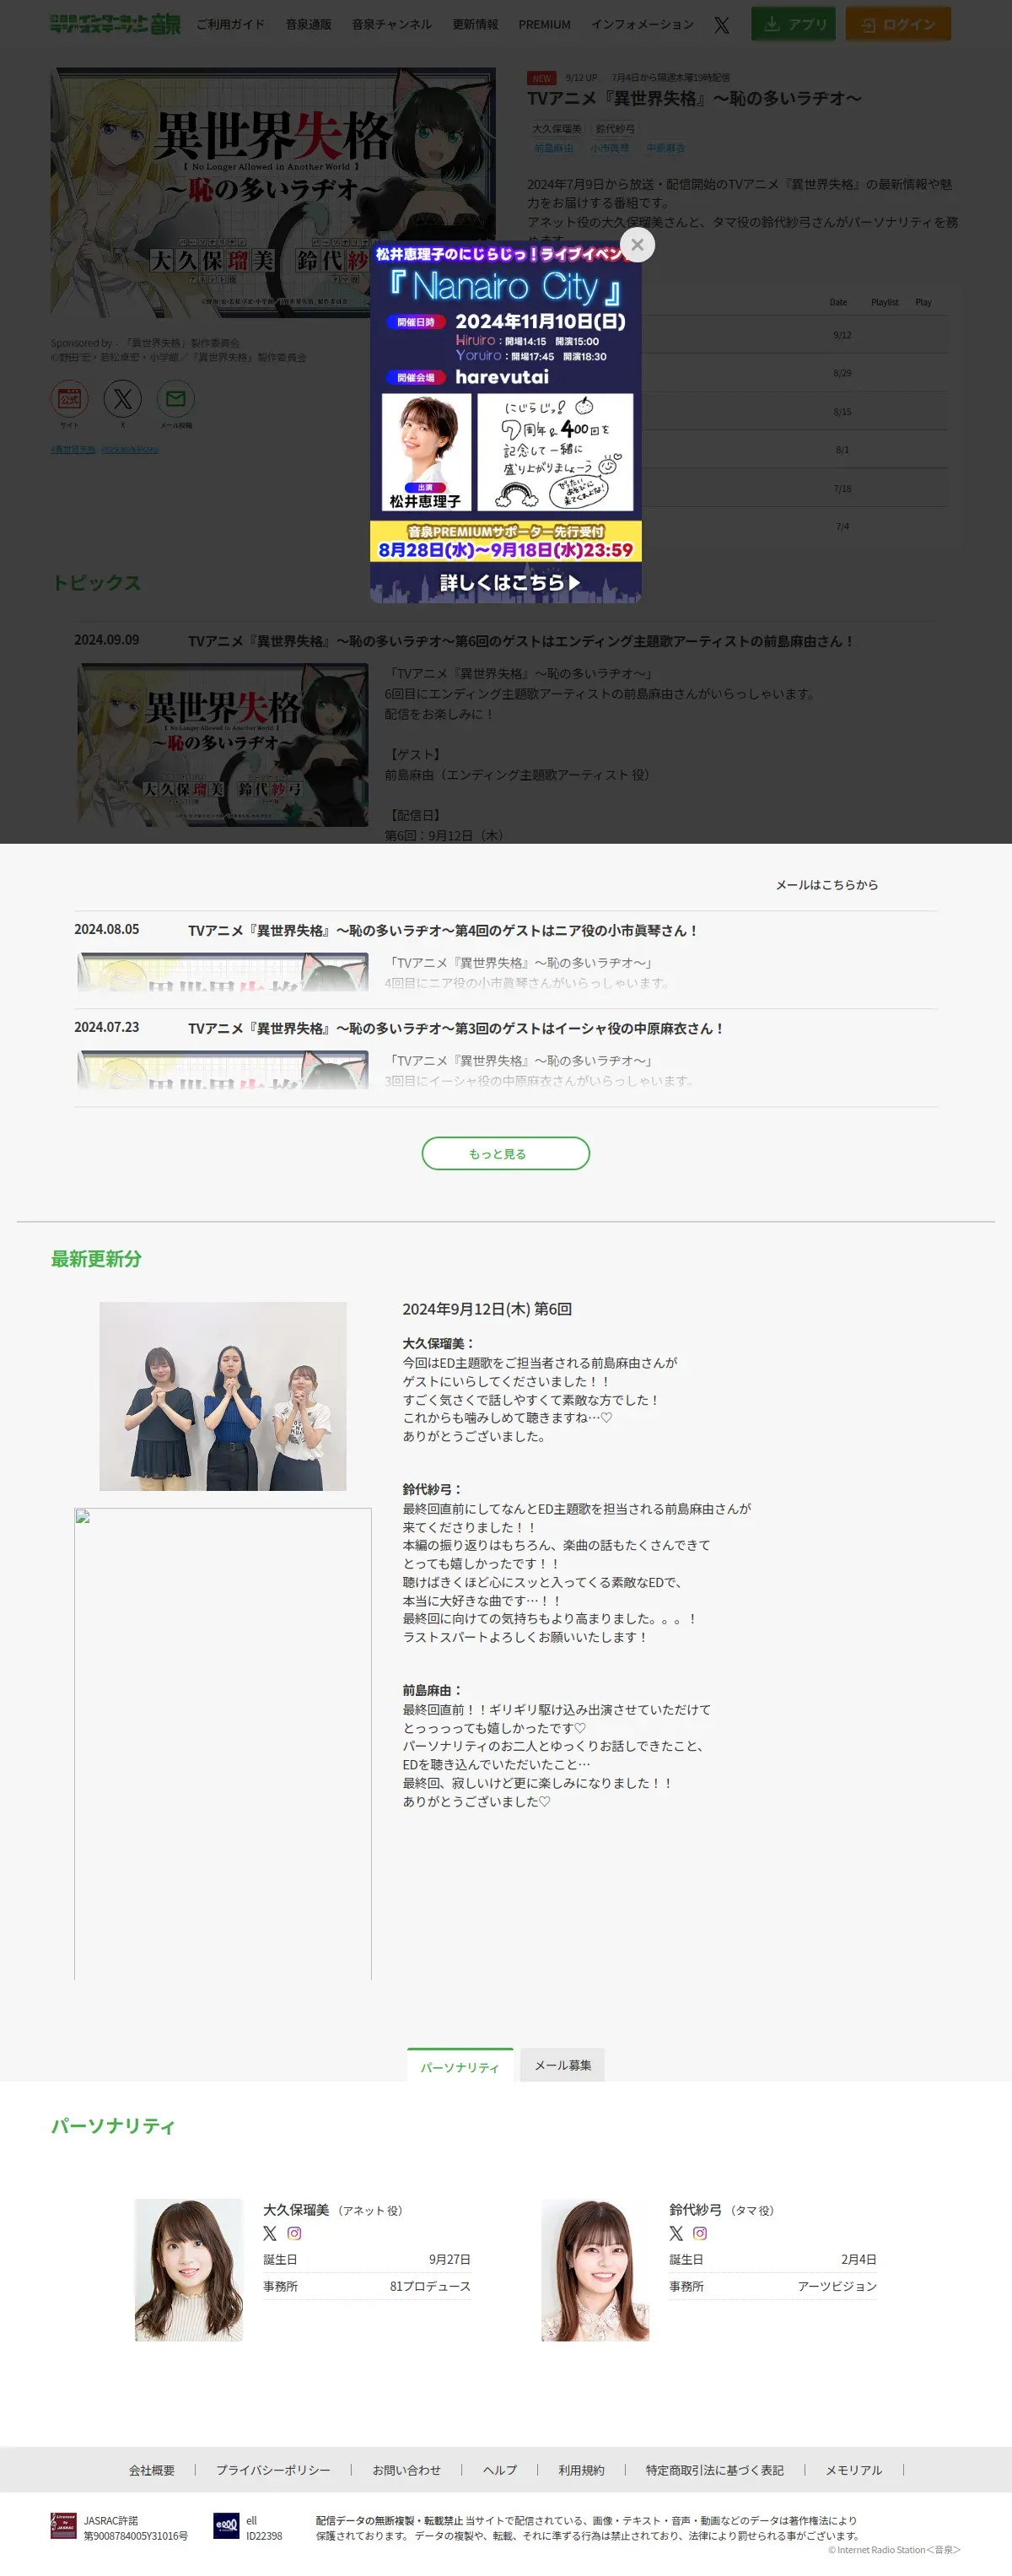
Task: Click the 81プロデュース agency value
Action: [x=429, y=2286]
